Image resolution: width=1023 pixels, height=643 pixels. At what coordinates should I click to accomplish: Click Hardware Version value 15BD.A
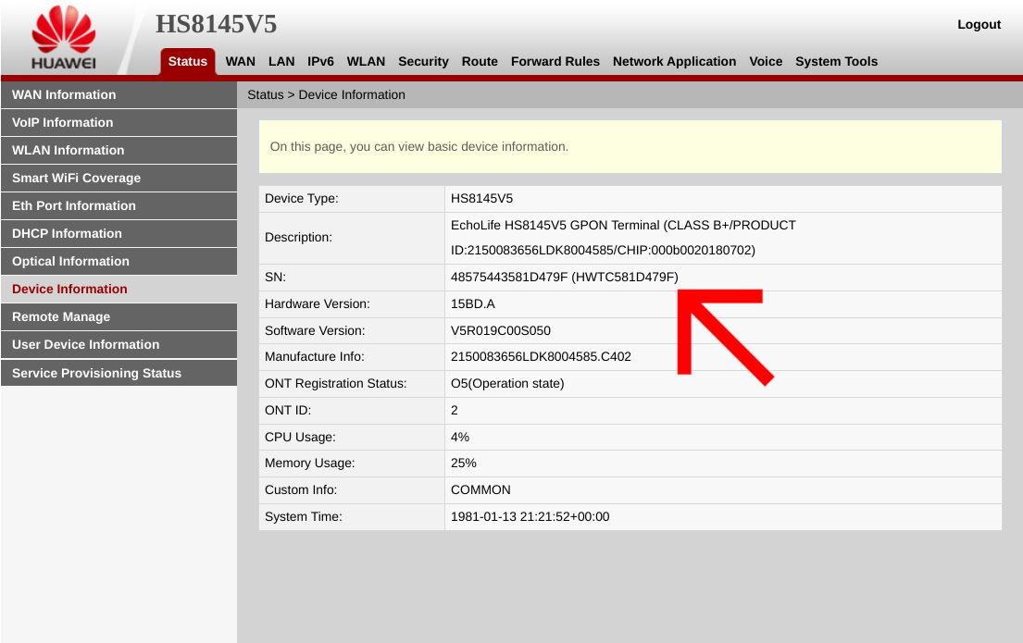[472, 303]
